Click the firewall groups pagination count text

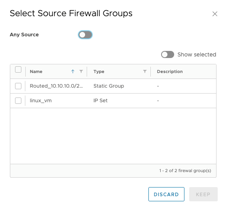point(185,171)
